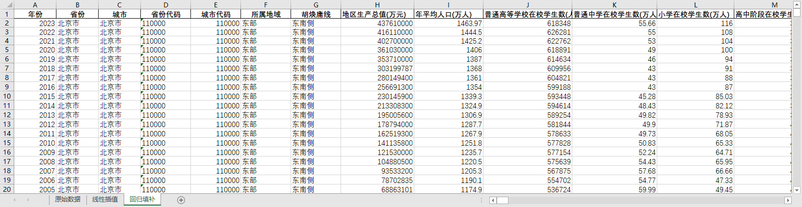This screenshot has height=207, width=802.
Task: Add a new sheet with plus icon
Action: pyautogui.click(x=181, y=200)
